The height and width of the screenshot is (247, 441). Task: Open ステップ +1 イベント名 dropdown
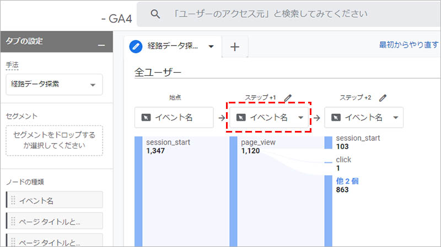point(300,117)
